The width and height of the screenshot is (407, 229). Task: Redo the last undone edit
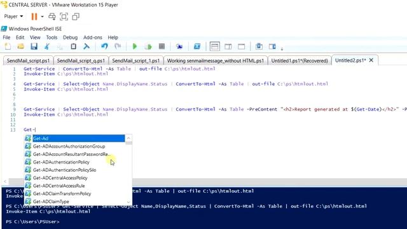click(118, 46)
